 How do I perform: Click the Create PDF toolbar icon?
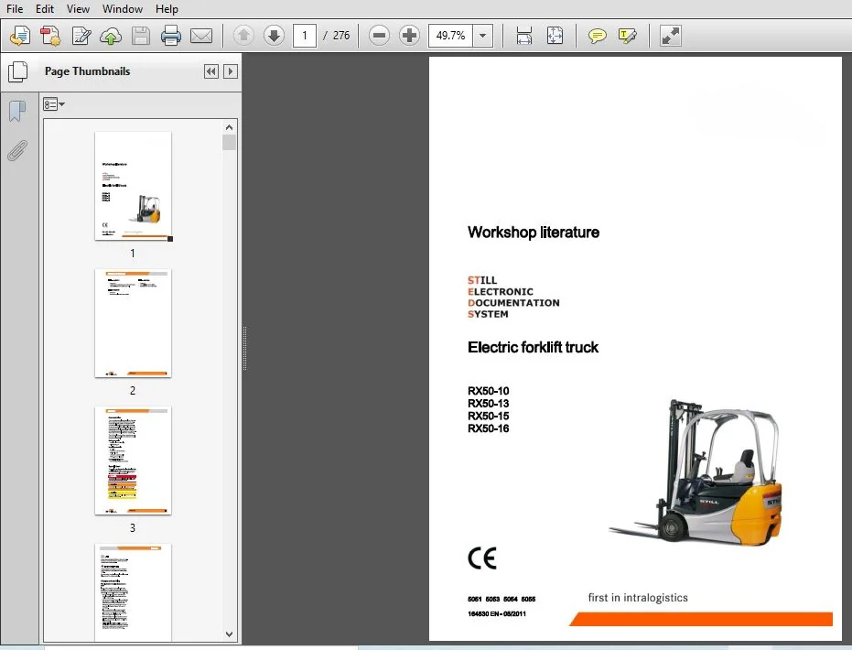tap(50, 36)
